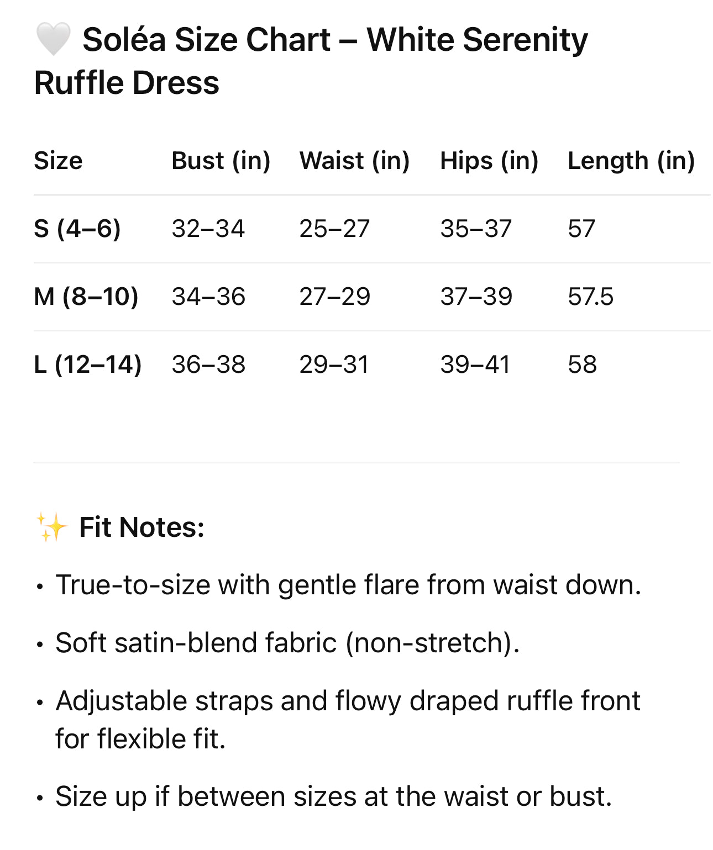Select the M (8–10) row label
Viewport: 713px width, 850px height.
(x=86, y=297)
